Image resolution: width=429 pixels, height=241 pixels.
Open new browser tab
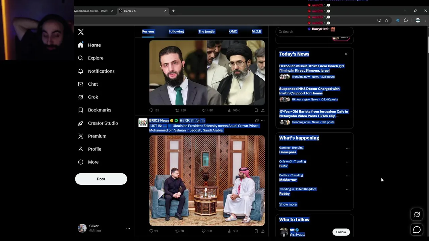173,11
